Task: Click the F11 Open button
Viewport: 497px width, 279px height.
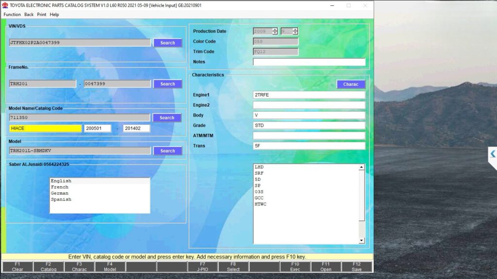Action: (x=326, y=267)
